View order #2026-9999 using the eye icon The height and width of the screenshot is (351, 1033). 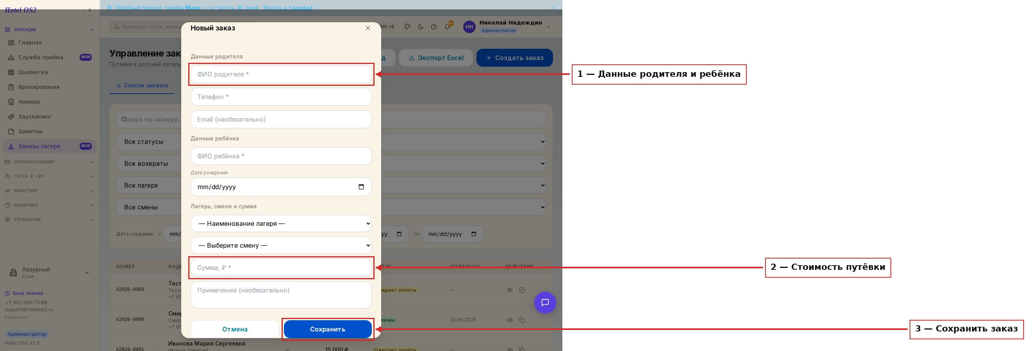509,320
